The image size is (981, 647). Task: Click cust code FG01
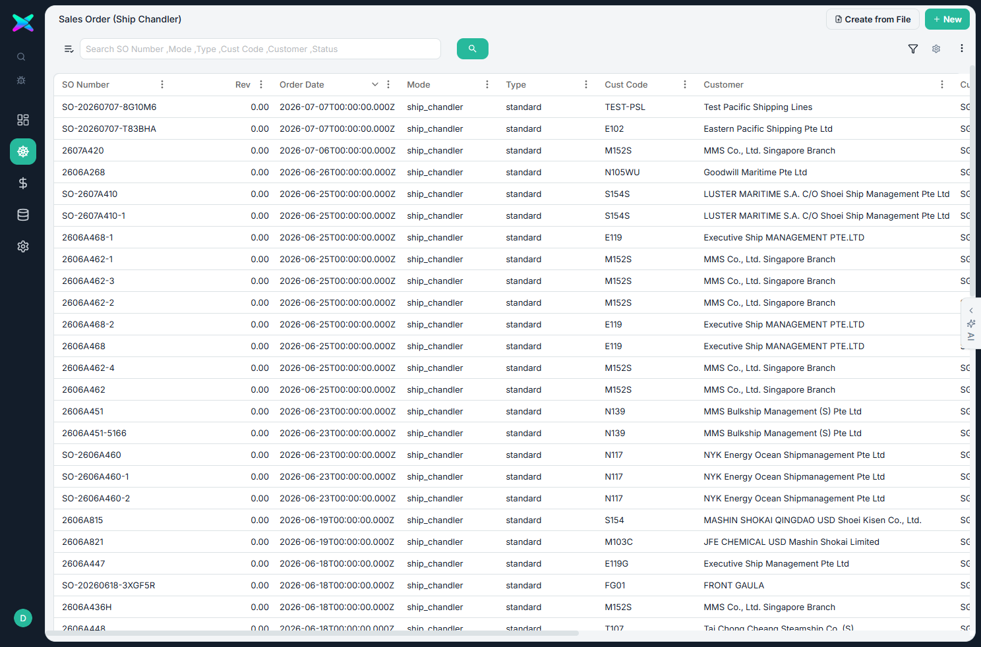pos(615,585)
